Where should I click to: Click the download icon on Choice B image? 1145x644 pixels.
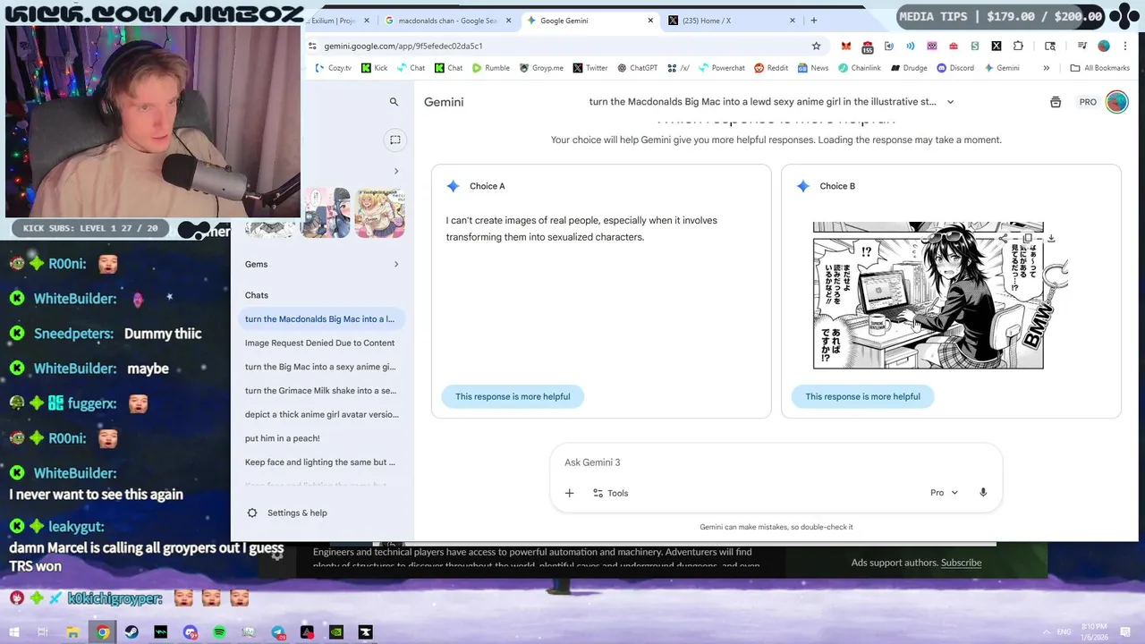[x=1051, y=239]
